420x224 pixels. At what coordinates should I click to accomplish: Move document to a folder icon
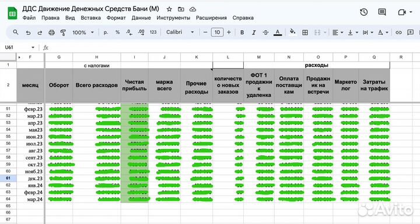point(181,9)
